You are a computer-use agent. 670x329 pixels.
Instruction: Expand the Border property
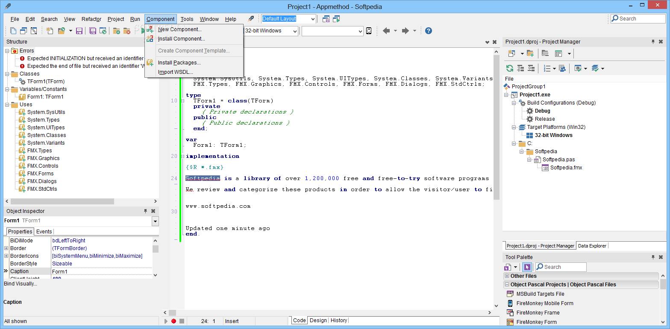point(6,248)
